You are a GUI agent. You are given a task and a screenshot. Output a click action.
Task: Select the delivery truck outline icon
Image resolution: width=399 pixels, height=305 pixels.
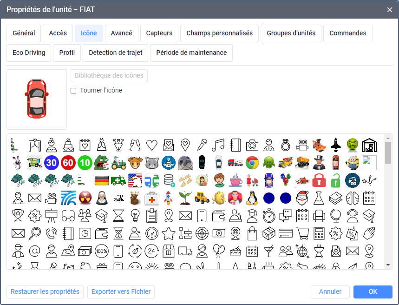click(185, 251)
